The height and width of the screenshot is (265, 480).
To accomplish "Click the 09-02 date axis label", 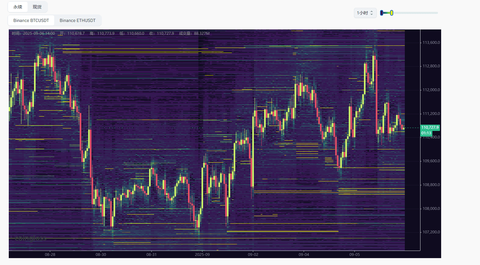I will tap(253, 255).
